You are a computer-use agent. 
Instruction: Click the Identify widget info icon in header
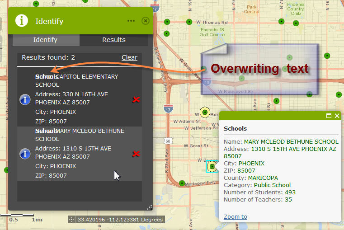pyautogui.click(x=22, y=21)
